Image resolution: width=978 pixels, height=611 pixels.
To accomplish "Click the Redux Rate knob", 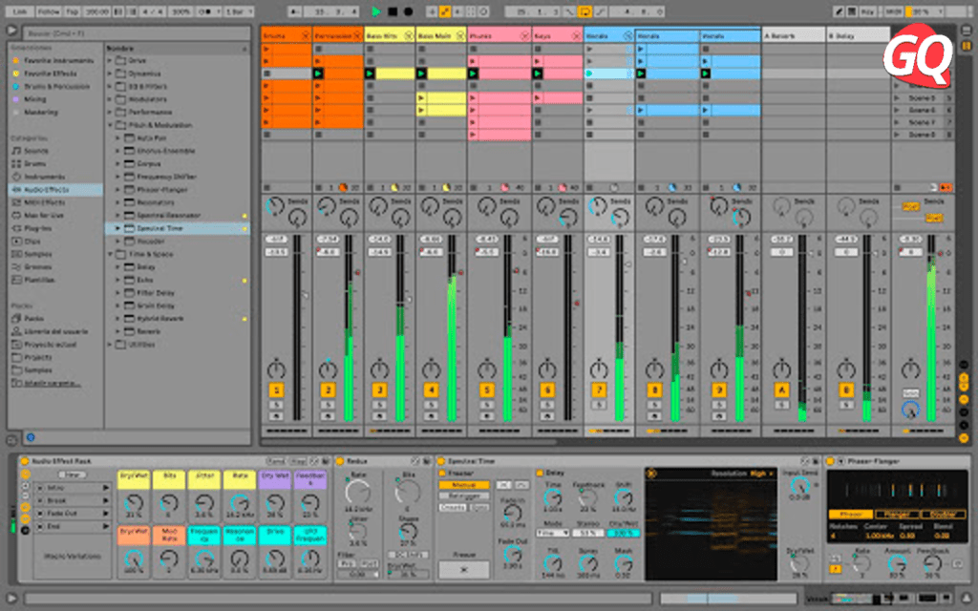I will pos(358,494).
